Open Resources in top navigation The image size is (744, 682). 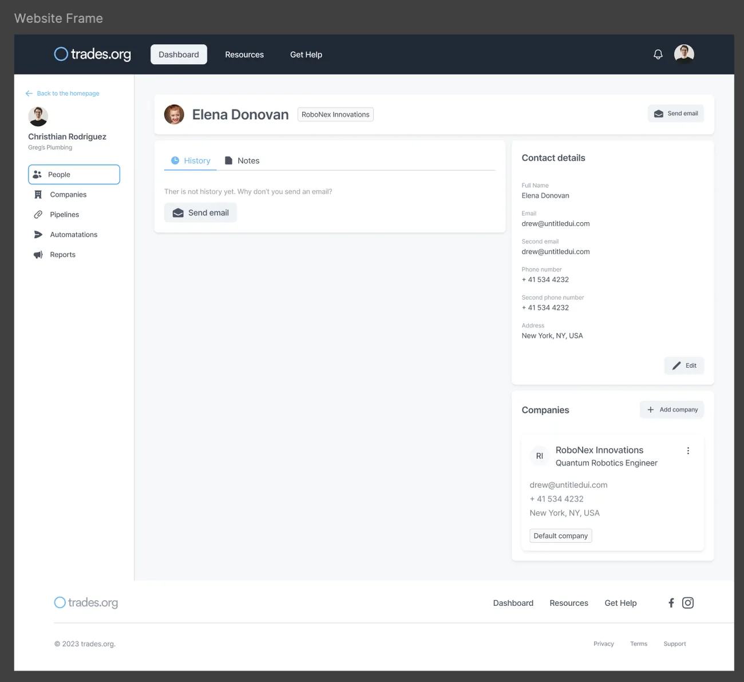click(x=244, y=54)
